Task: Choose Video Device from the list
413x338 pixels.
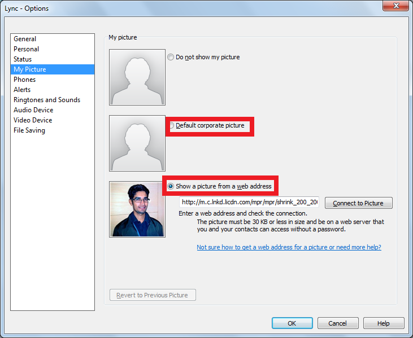Action: pos(53,120)
